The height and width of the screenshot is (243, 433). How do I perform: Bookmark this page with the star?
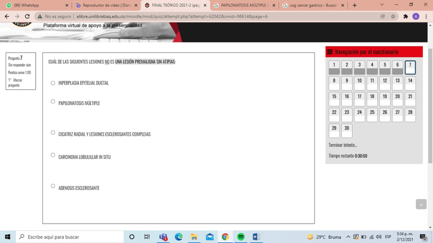point(393,16)
